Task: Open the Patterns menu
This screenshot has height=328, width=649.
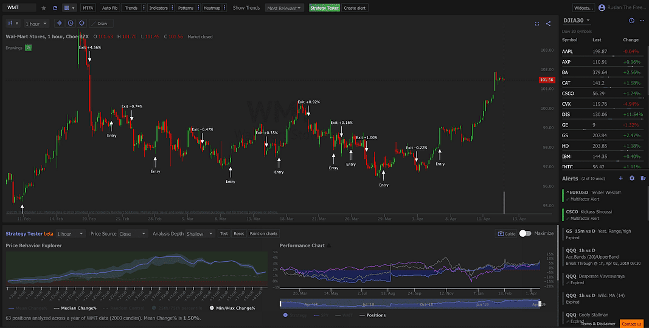Action: click(186, 8)
